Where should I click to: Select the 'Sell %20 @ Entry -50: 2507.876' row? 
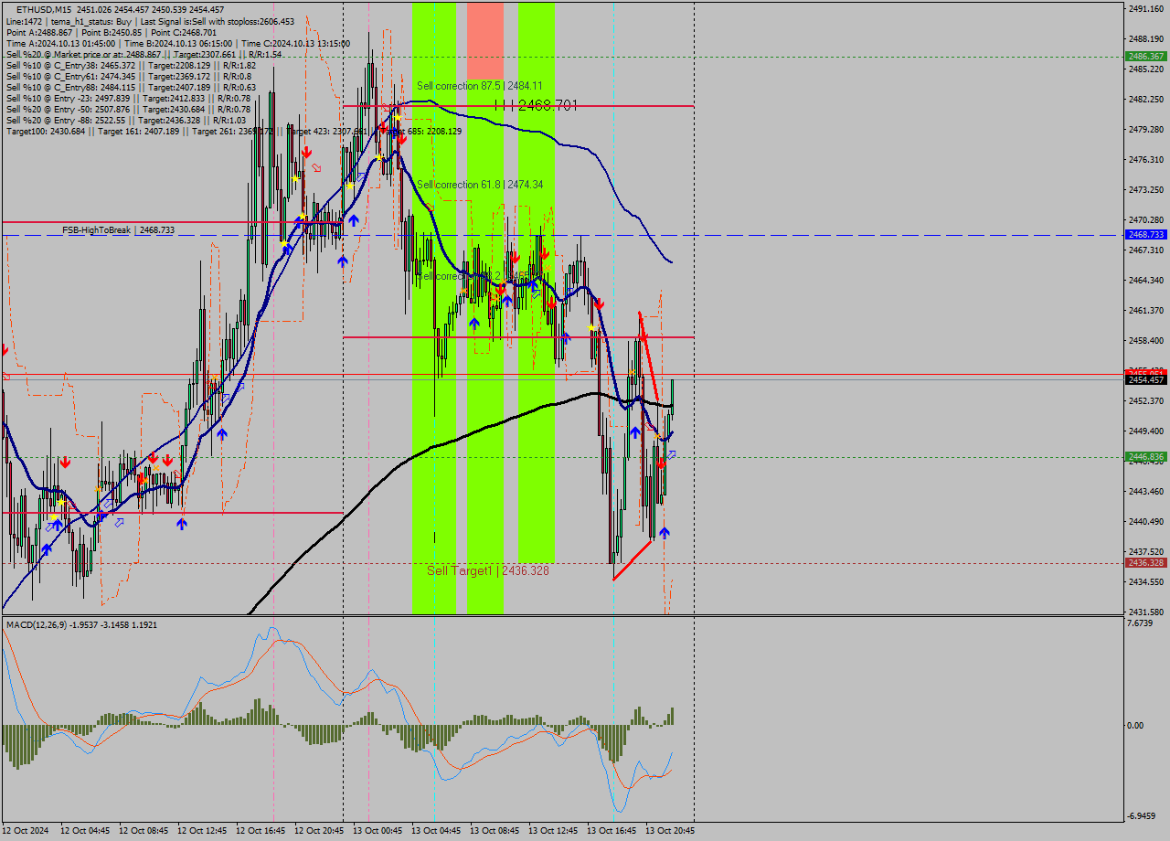point(128,109)
